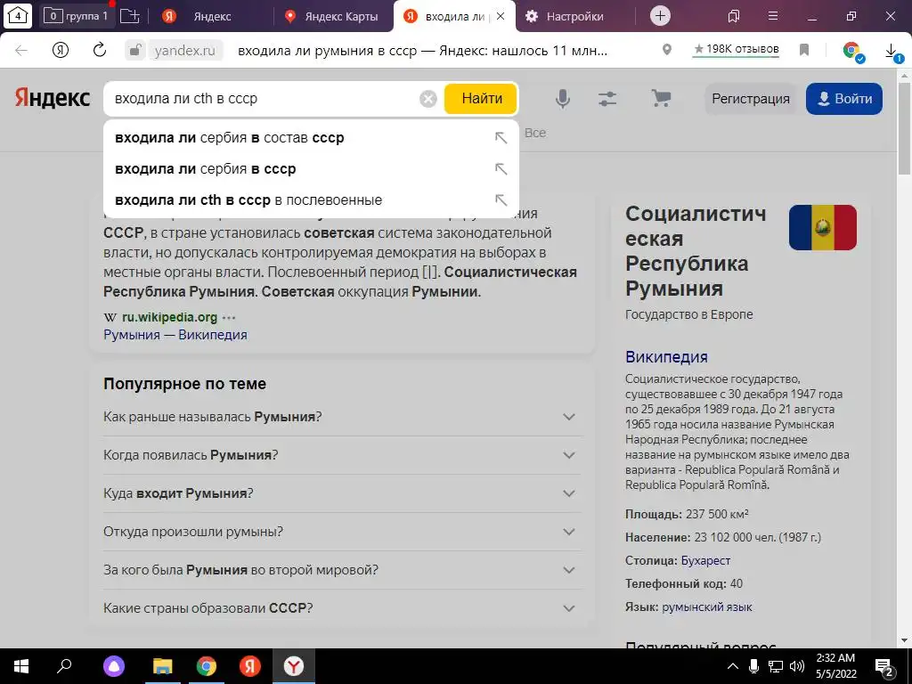Viewport: 912px width, 684px height.
Task: Create a new tab group
Action: tap(130, 16)
